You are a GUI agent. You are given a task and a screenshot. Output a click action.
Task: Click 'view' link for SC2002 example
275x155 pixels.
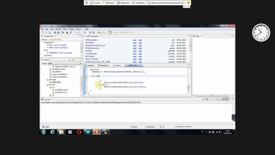pos(134,51)
